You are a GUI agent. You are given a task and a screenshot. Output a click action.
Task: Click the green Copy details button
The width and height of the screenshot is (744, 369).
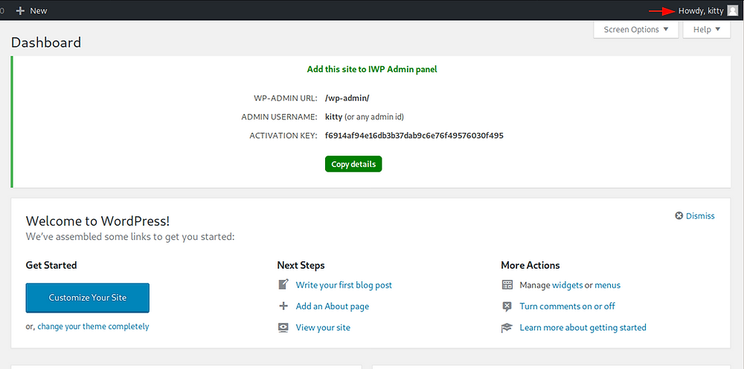tap(353, 164)
